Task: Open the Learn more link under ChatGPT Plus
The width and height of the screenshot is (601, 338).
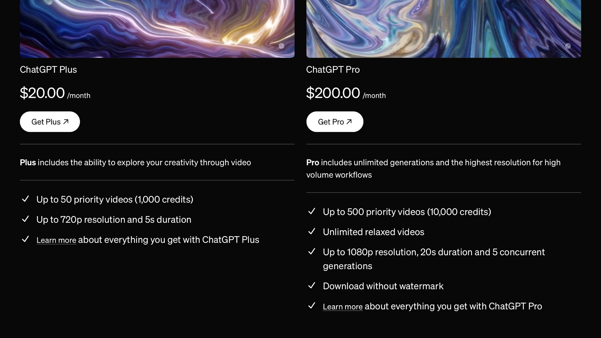Action: pos(56,240)
